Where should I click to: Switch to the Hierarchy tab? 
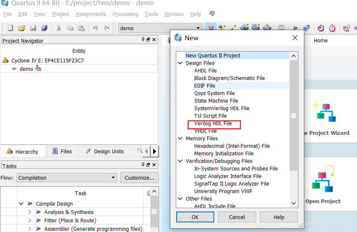click(x=23, y=151)
